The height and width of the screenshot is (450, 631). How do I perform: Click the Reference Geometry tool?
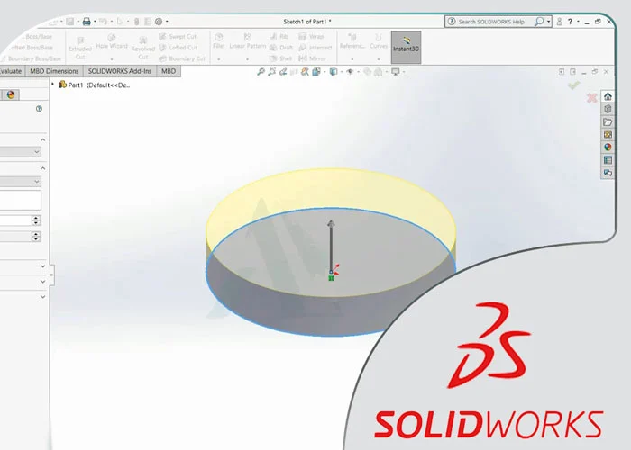tap(352, 41)
